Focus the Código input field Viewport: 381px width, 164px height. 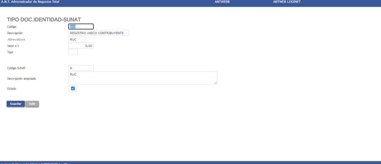pyautogui.click(x=81, y=27)
